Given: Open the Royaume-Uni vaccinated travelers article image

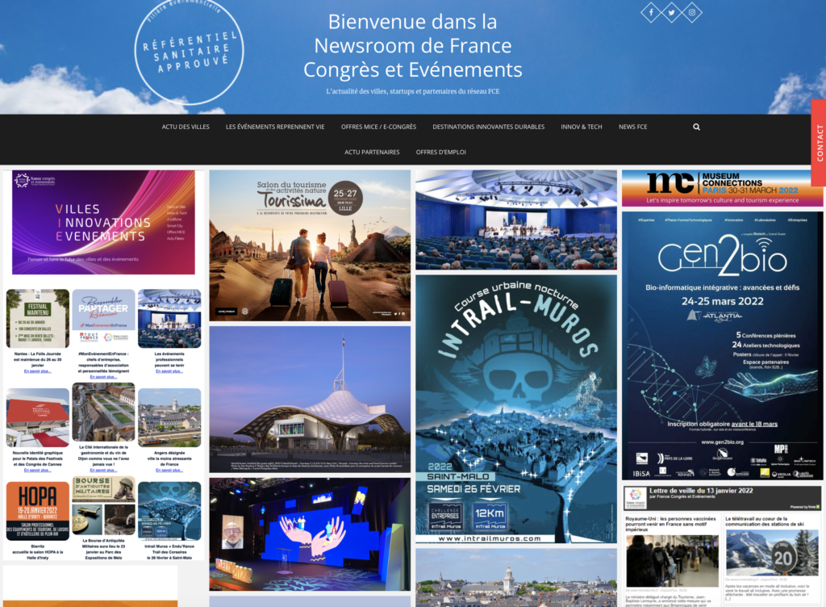Looking at the screenshot, I should (672, 561).
